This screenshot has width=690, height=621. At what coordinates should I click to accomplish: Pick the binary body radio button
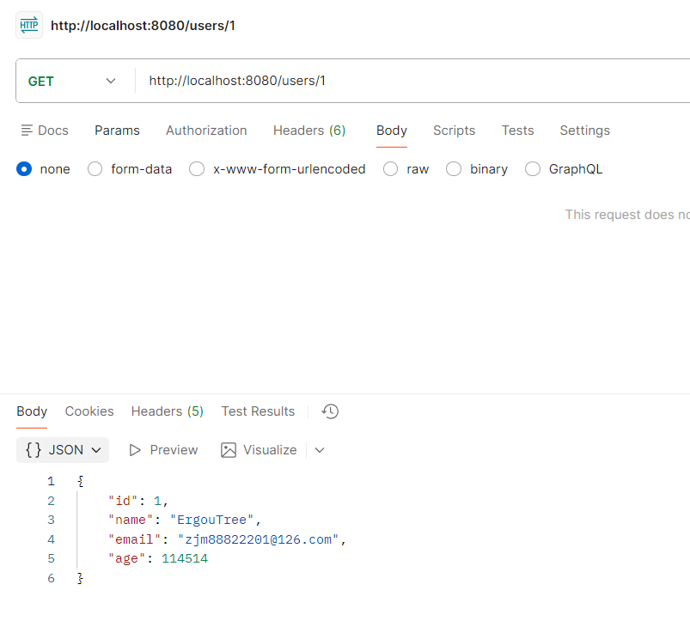click(x=454, y=169)
